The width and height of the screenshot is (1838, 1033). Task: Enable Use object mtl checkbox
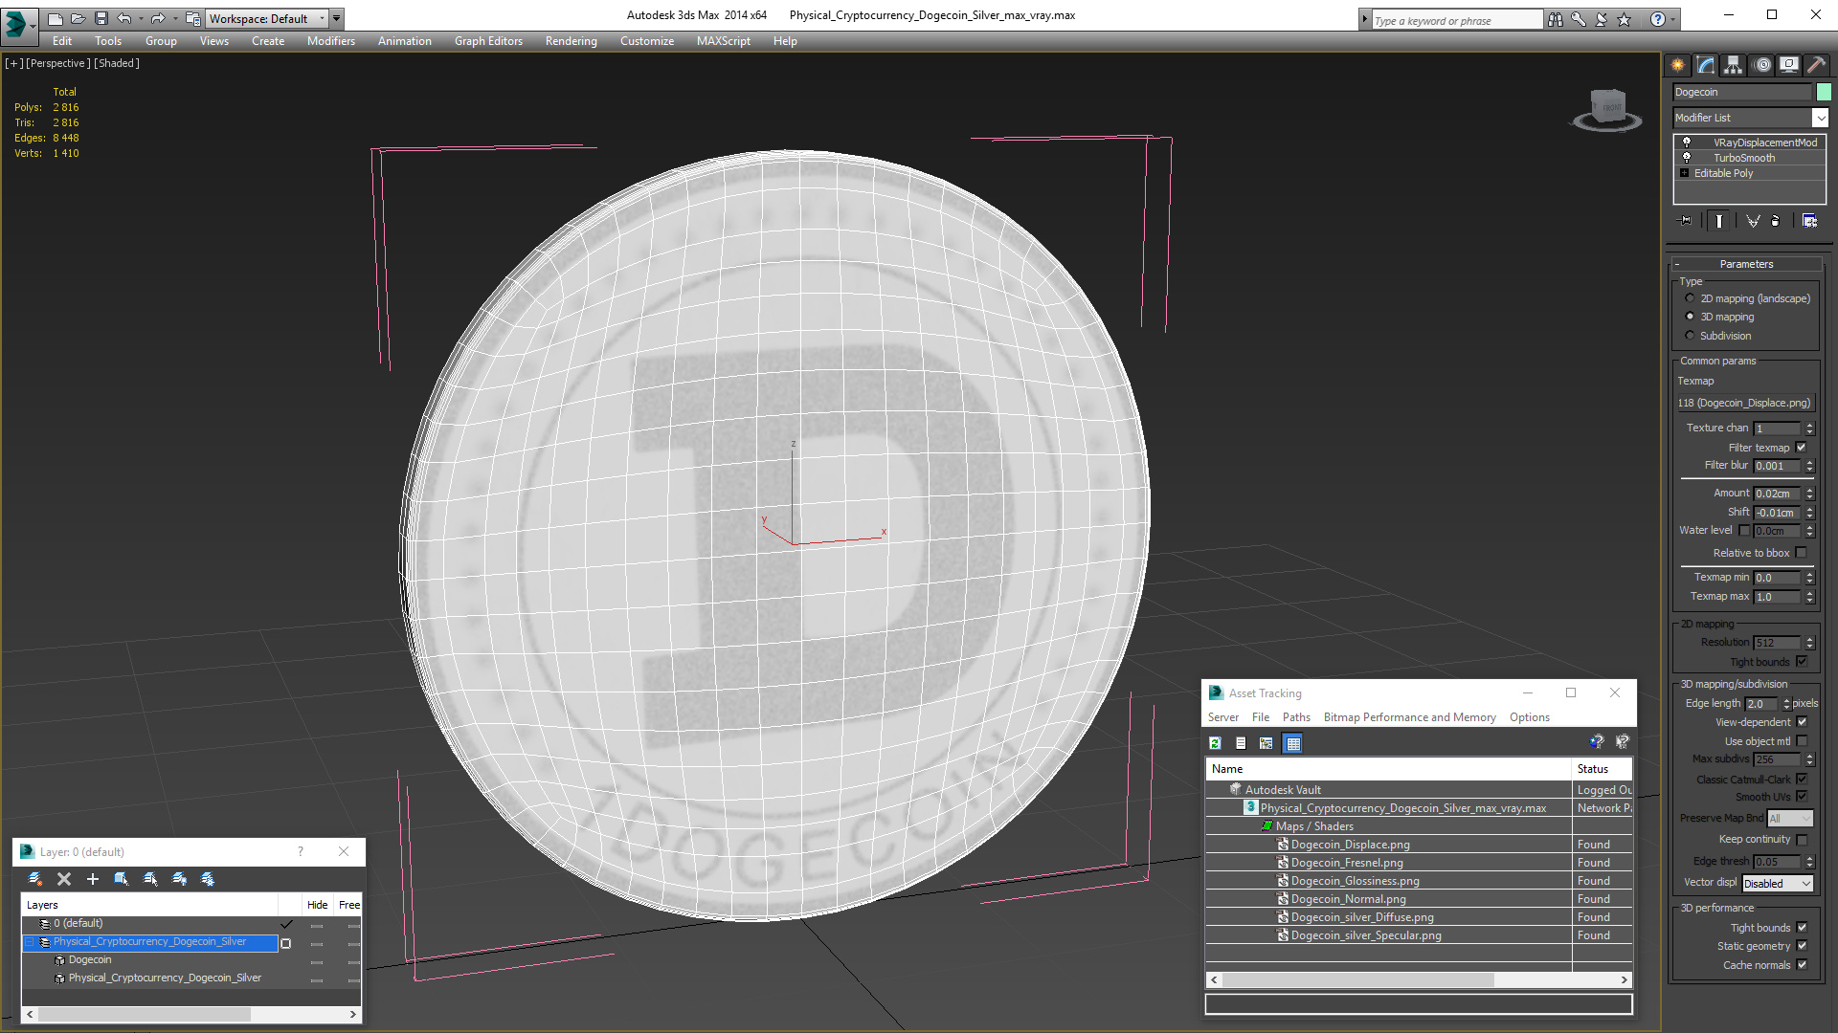pyautogui.click(x=1803, y=741)
